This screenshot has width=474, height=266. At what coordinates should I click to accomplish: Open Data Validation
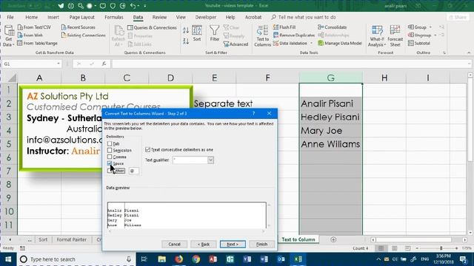[290, 43]
